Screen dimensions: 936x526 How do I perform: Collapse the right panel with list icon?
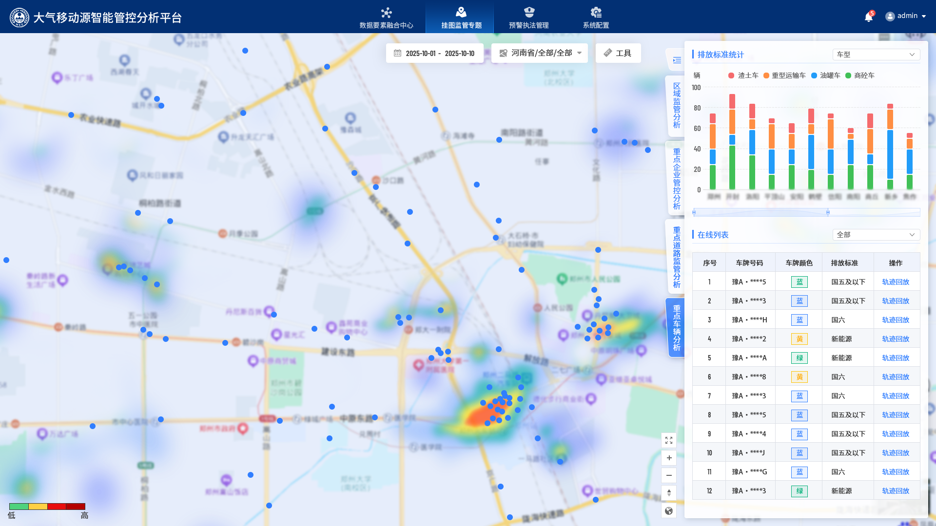677,60
